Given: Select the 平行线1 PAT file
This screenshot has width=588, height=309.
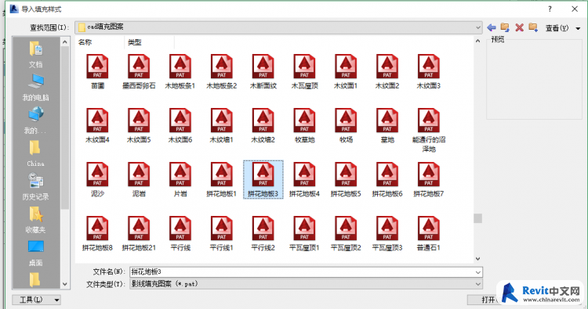Looking at the screenshot, I should coord(222,233).
